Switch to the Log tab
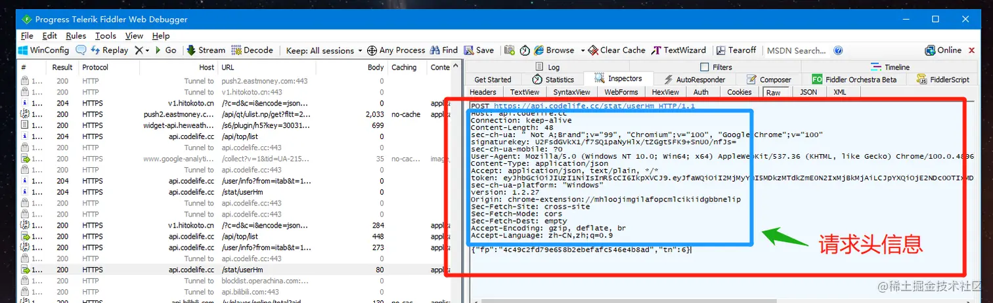Screen dimensions: 993x303 [x=548, y=67]
